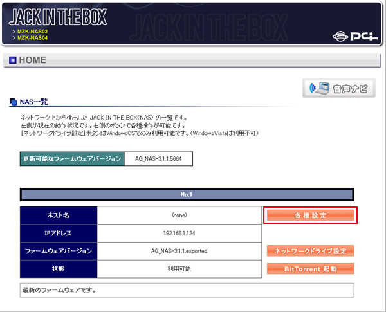Click the ネットワークドライブ設定 button
The width and height of the screenshot is (386, 312).
coord(311,251)
